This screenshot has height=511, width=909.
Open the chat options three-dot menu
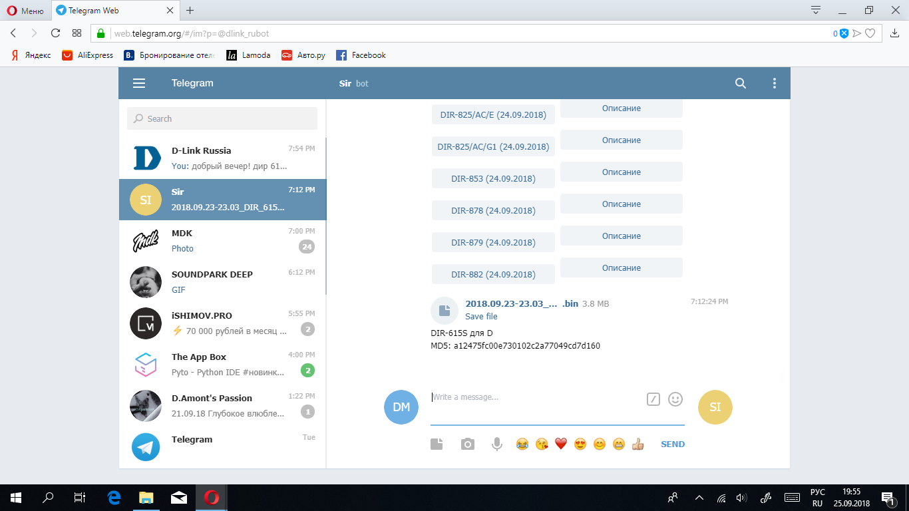774,83
